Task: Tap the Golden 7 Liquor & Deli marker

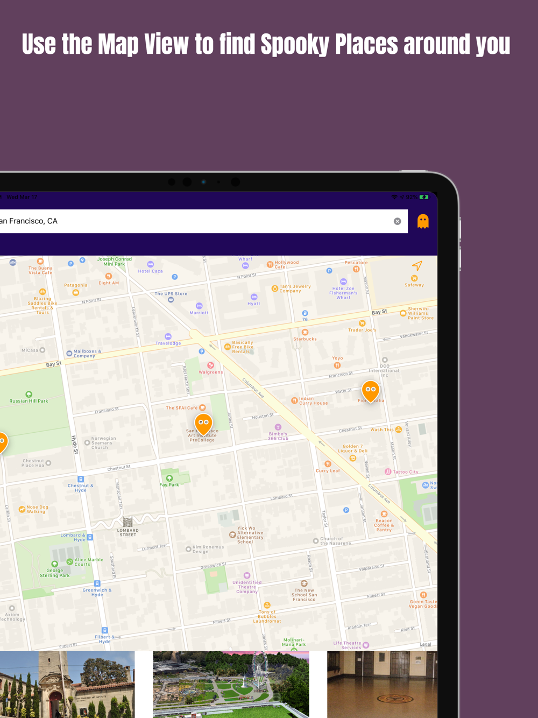Action: pyautogui.click(x=353, y=458)
